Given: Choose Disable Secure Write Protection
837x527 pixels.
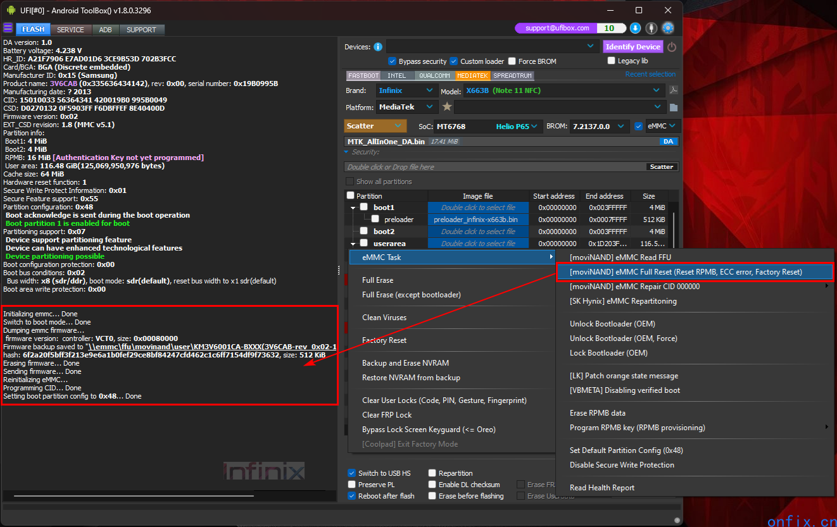Looking at the screenshot, I should (695, 465).
